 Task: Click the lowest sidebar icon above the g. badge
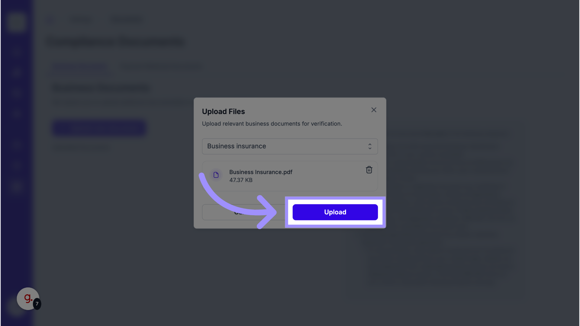[x=16, y=186]
